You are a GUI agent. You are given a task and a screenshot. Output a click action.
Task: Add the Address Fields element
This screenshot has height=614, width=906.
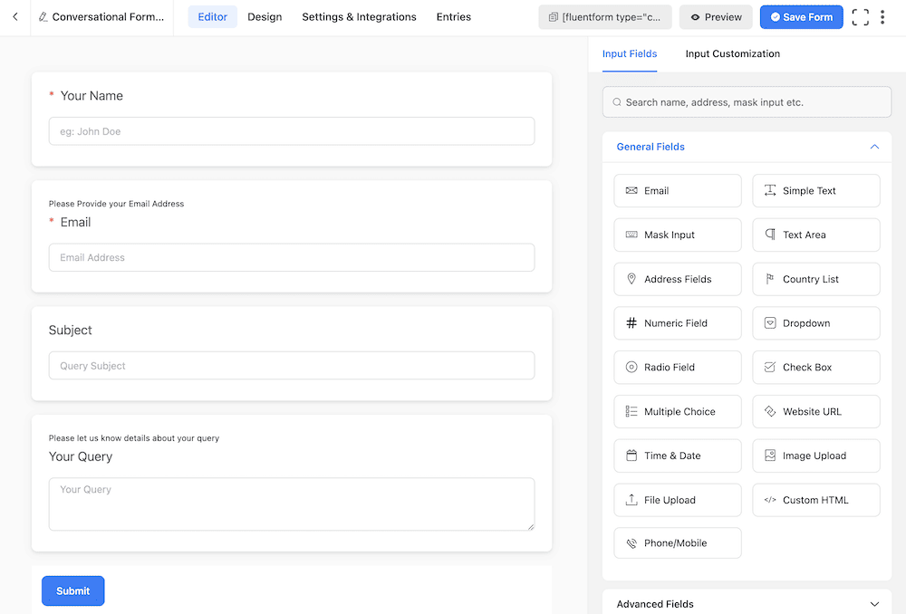[x=677, y=279]
